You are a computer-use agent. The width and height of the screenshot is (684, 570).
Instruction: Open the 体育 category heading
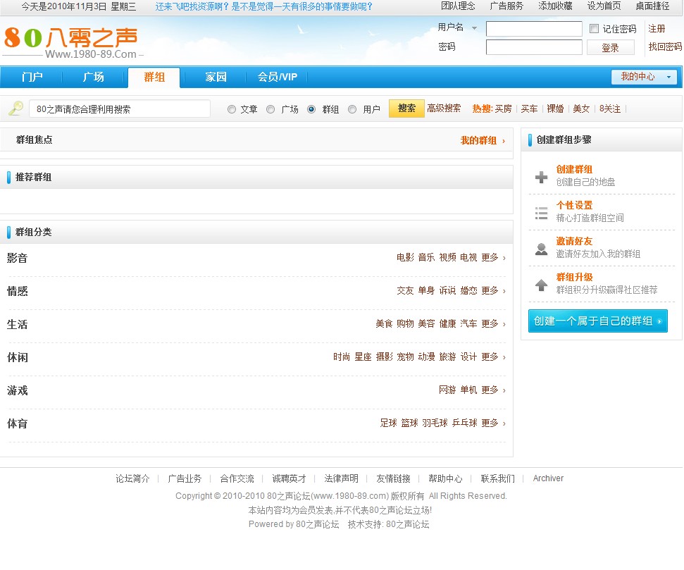pos(18,423)
